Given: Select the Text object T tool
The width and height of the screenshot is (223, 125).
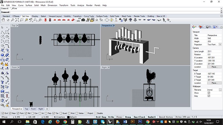Looking at the screenshot, I should (3, 82).
